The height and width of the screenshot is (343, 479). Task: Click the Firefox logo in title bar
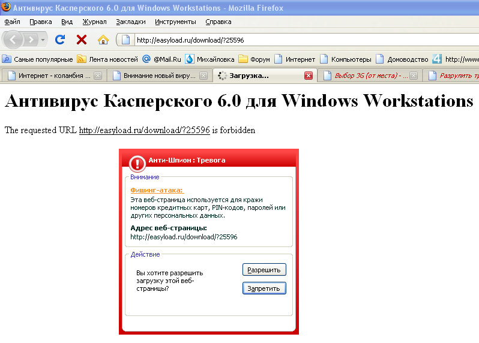pyautogui.click(x=6, y=7)
